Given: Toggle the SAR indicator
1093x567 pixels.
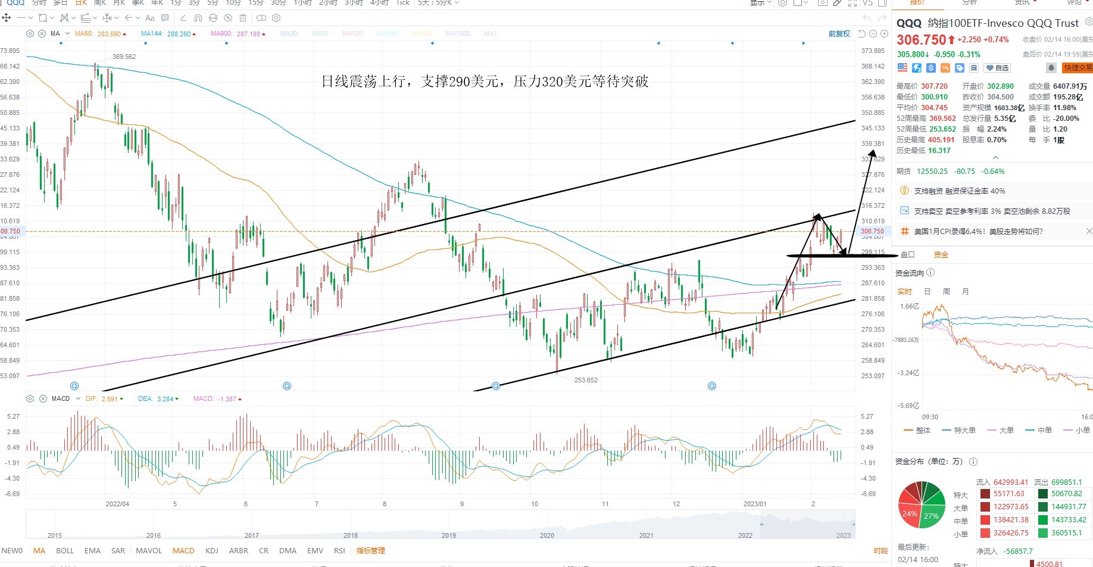Looking at the screenshot, I should (x=118, y=551).
